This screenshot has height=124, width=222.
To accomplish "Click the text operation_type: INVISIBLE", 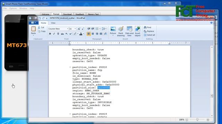I will click(92, 102).
